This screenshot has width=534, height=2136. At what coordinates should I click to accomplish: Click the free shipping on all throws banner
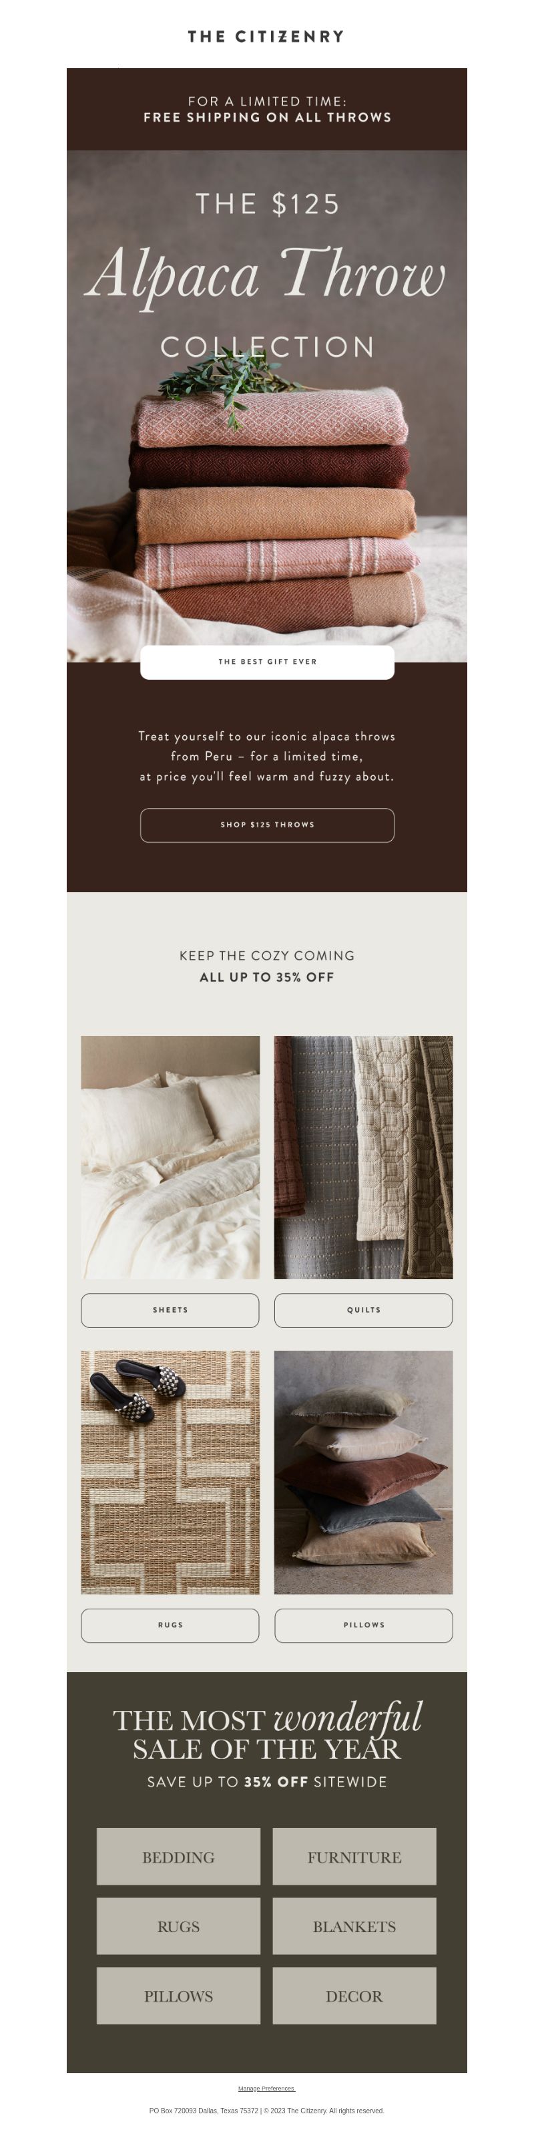click(x=266, y=109)
